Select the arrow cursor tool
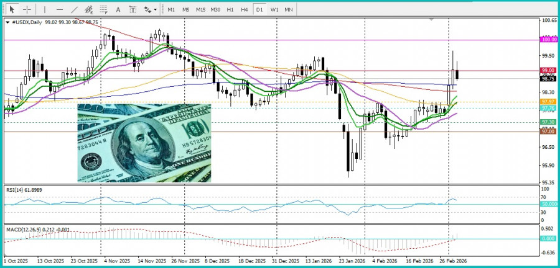The width and height of the screenshot is (560, 268). [12, 9]
